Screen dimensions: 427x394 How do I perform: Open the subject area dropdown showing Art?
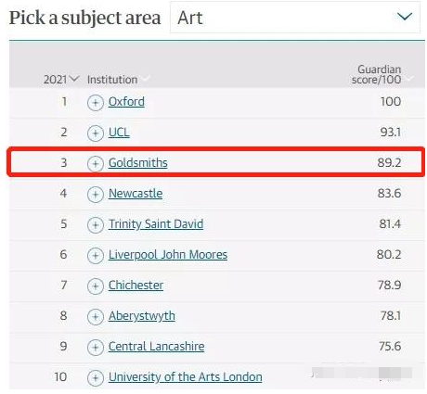point(295,18)
